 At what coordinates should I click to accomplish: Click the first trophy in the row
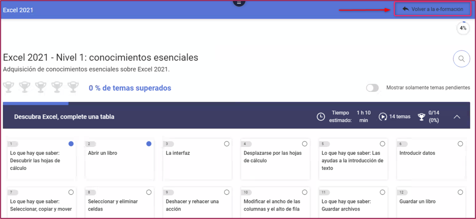8,87
